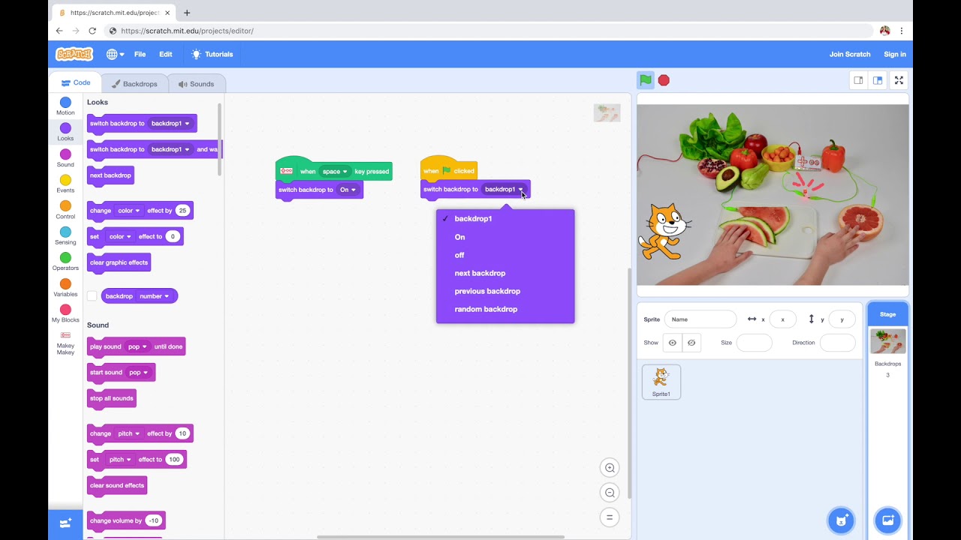Expand the space key dropdown in the script
Screen dimensions: 961x540
[335, 172]
